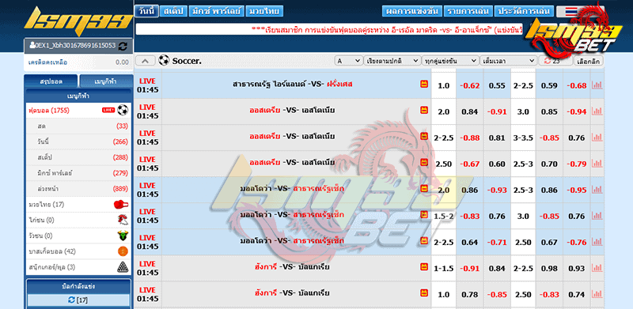Open stats chart for the Ireland vs France row
The width and height of the screenshot is (633, 309).
[x=597, y=85]
